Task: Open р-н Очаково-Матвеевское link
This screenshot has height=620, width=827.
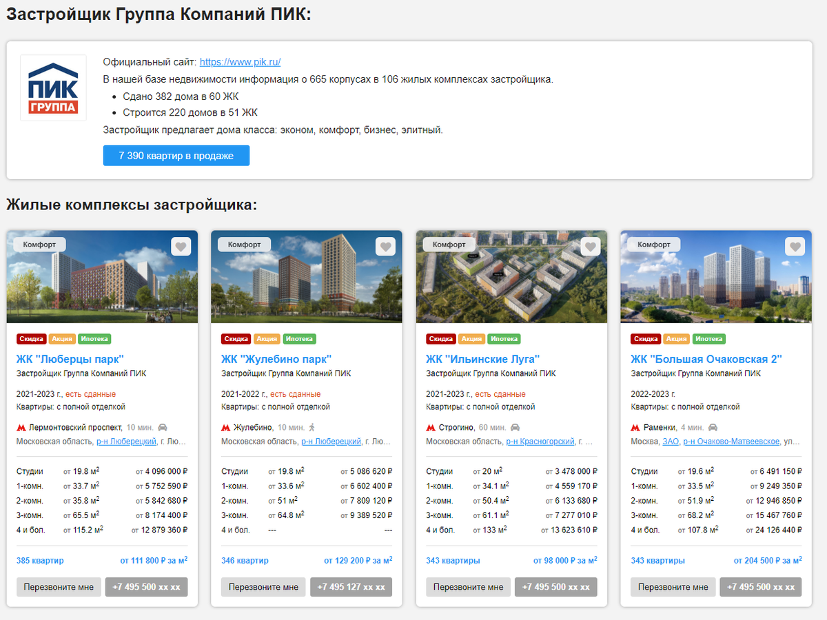Action: 731,442
